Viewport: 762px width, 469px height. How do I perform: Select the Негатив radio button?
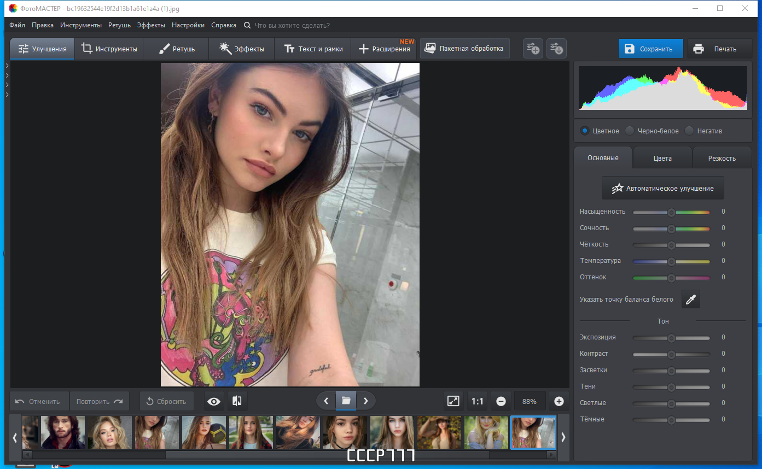[689, 131]
